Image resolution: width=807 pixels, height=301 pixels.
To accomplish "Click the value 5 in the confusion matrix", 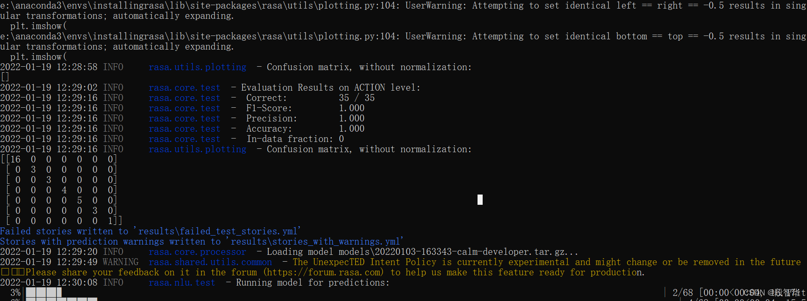I will [x=80, y=201].
